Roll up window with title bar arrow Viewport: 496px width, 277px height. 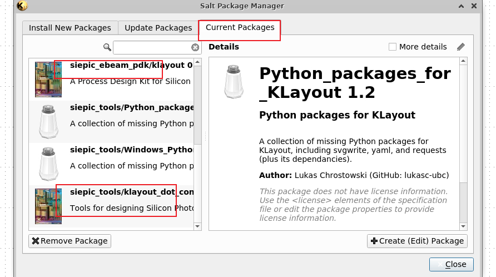[x=461, y=6]
